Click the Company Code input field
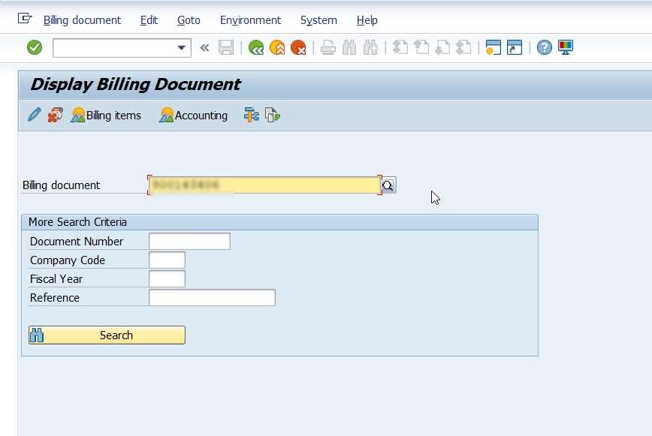Image resolution: width=652 pixels, height=436 pixels. (x=168, y=260)
